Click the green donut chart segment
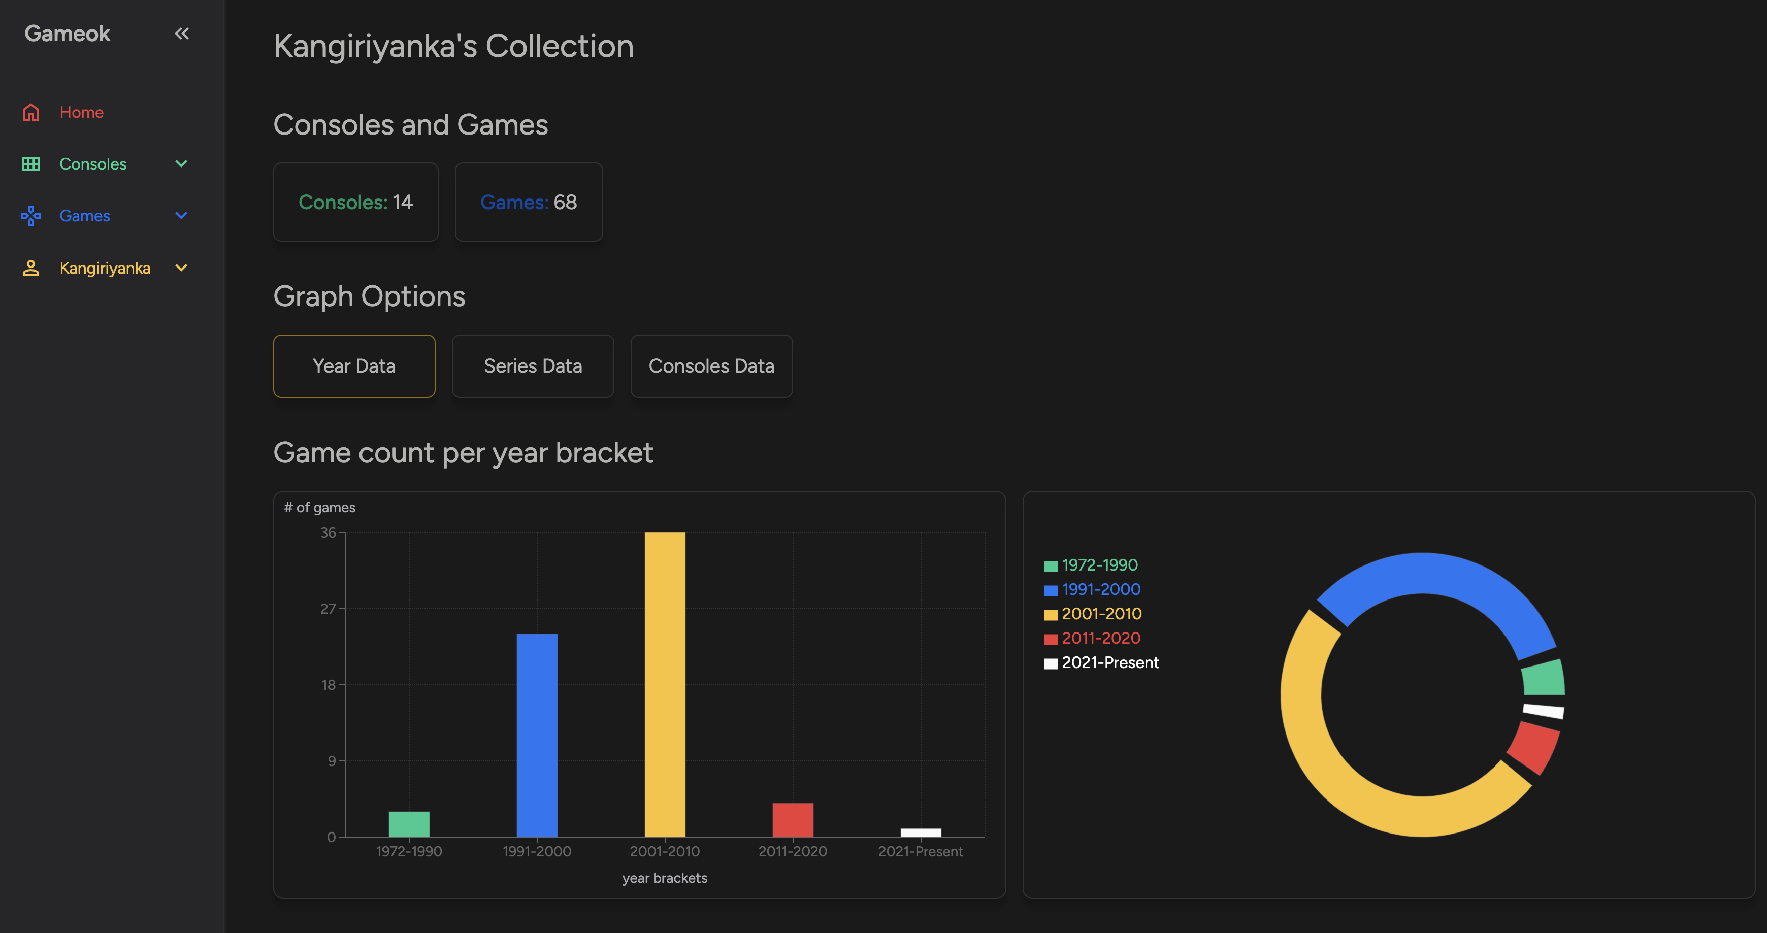This screenshot has width=1767, height=933. (x=1544, y=678)
